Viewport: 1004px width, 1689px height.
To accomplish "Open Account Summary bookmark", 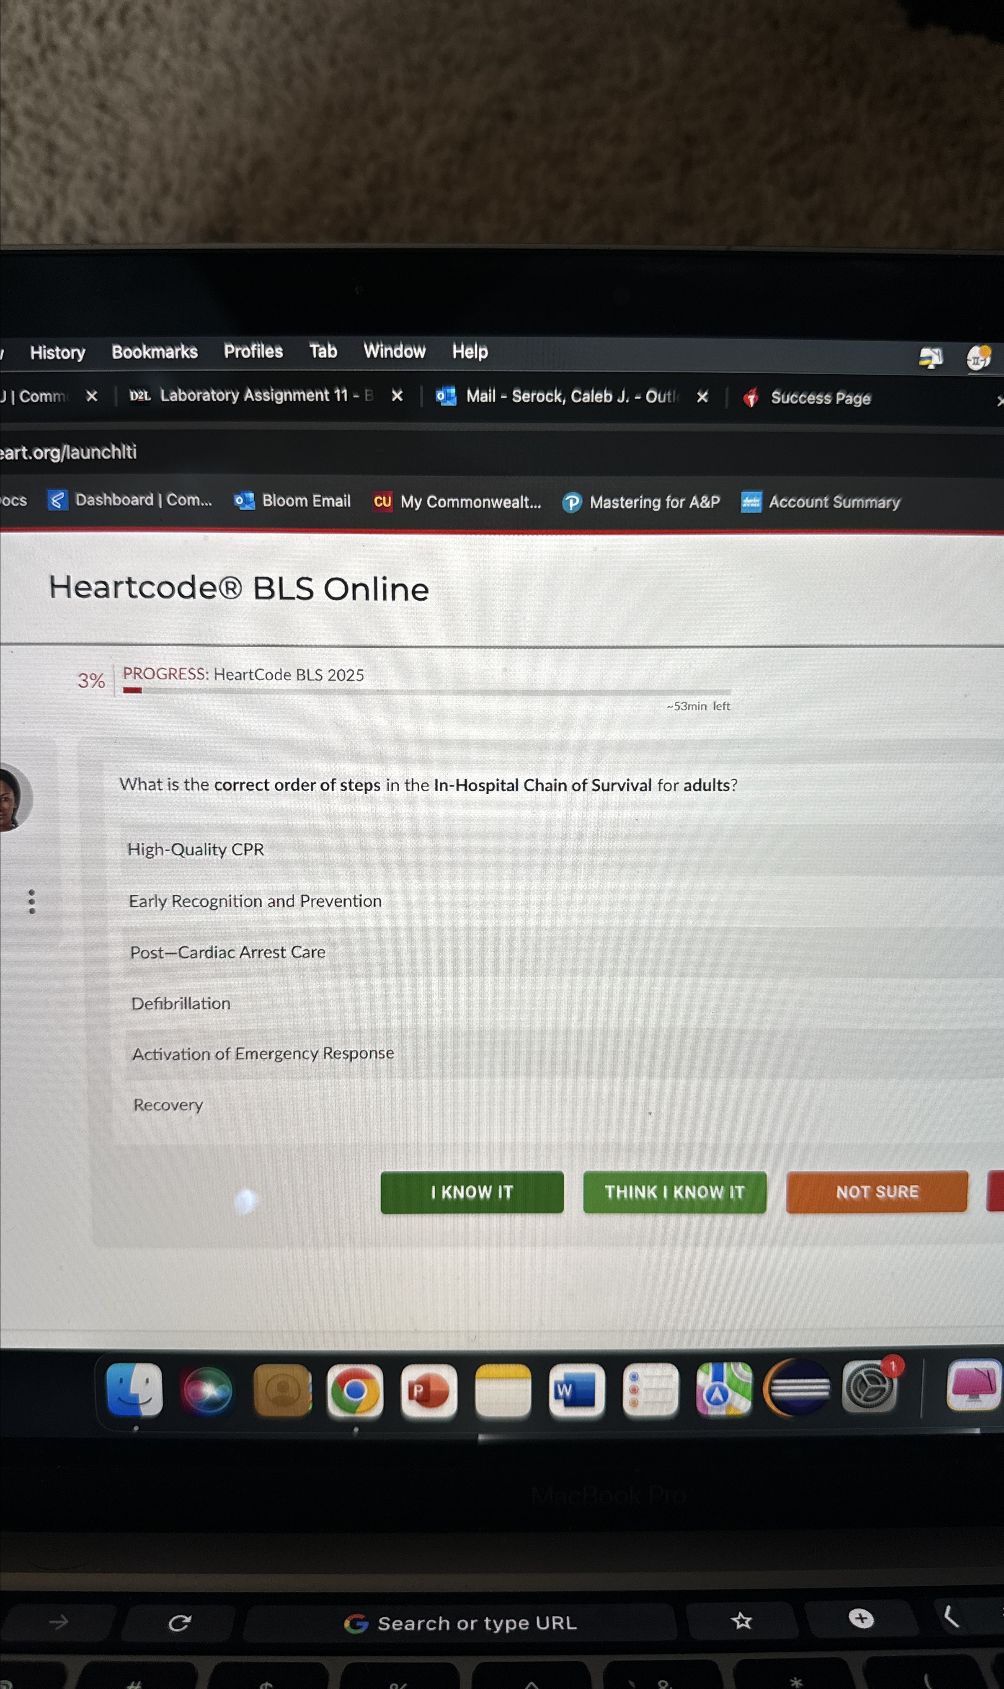I will click(x=821, y=503).
